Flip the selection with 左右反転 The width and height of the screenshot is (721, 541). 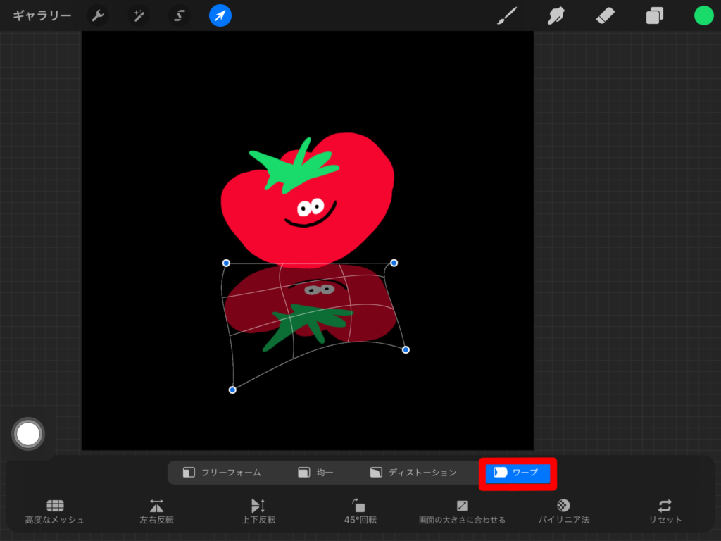[156, 509]
